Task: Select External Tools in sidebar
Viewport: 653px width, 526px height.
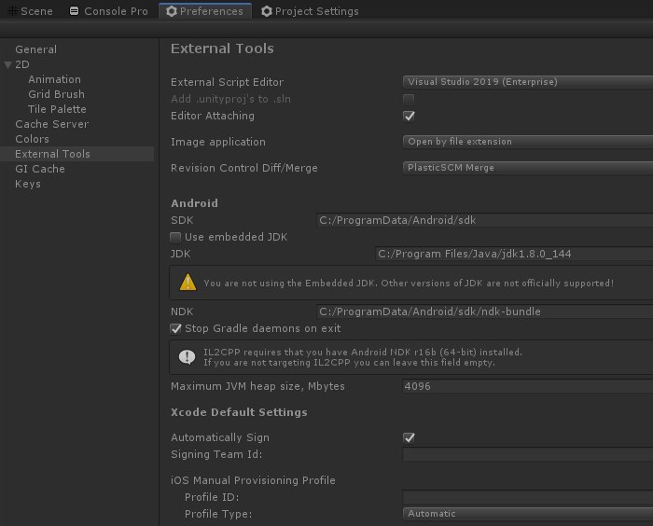Action: click(x=77, y=154)
